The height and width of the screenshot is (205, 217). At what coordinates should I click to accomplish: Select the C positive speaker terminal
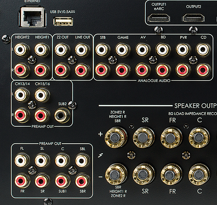tap(199, 137)
